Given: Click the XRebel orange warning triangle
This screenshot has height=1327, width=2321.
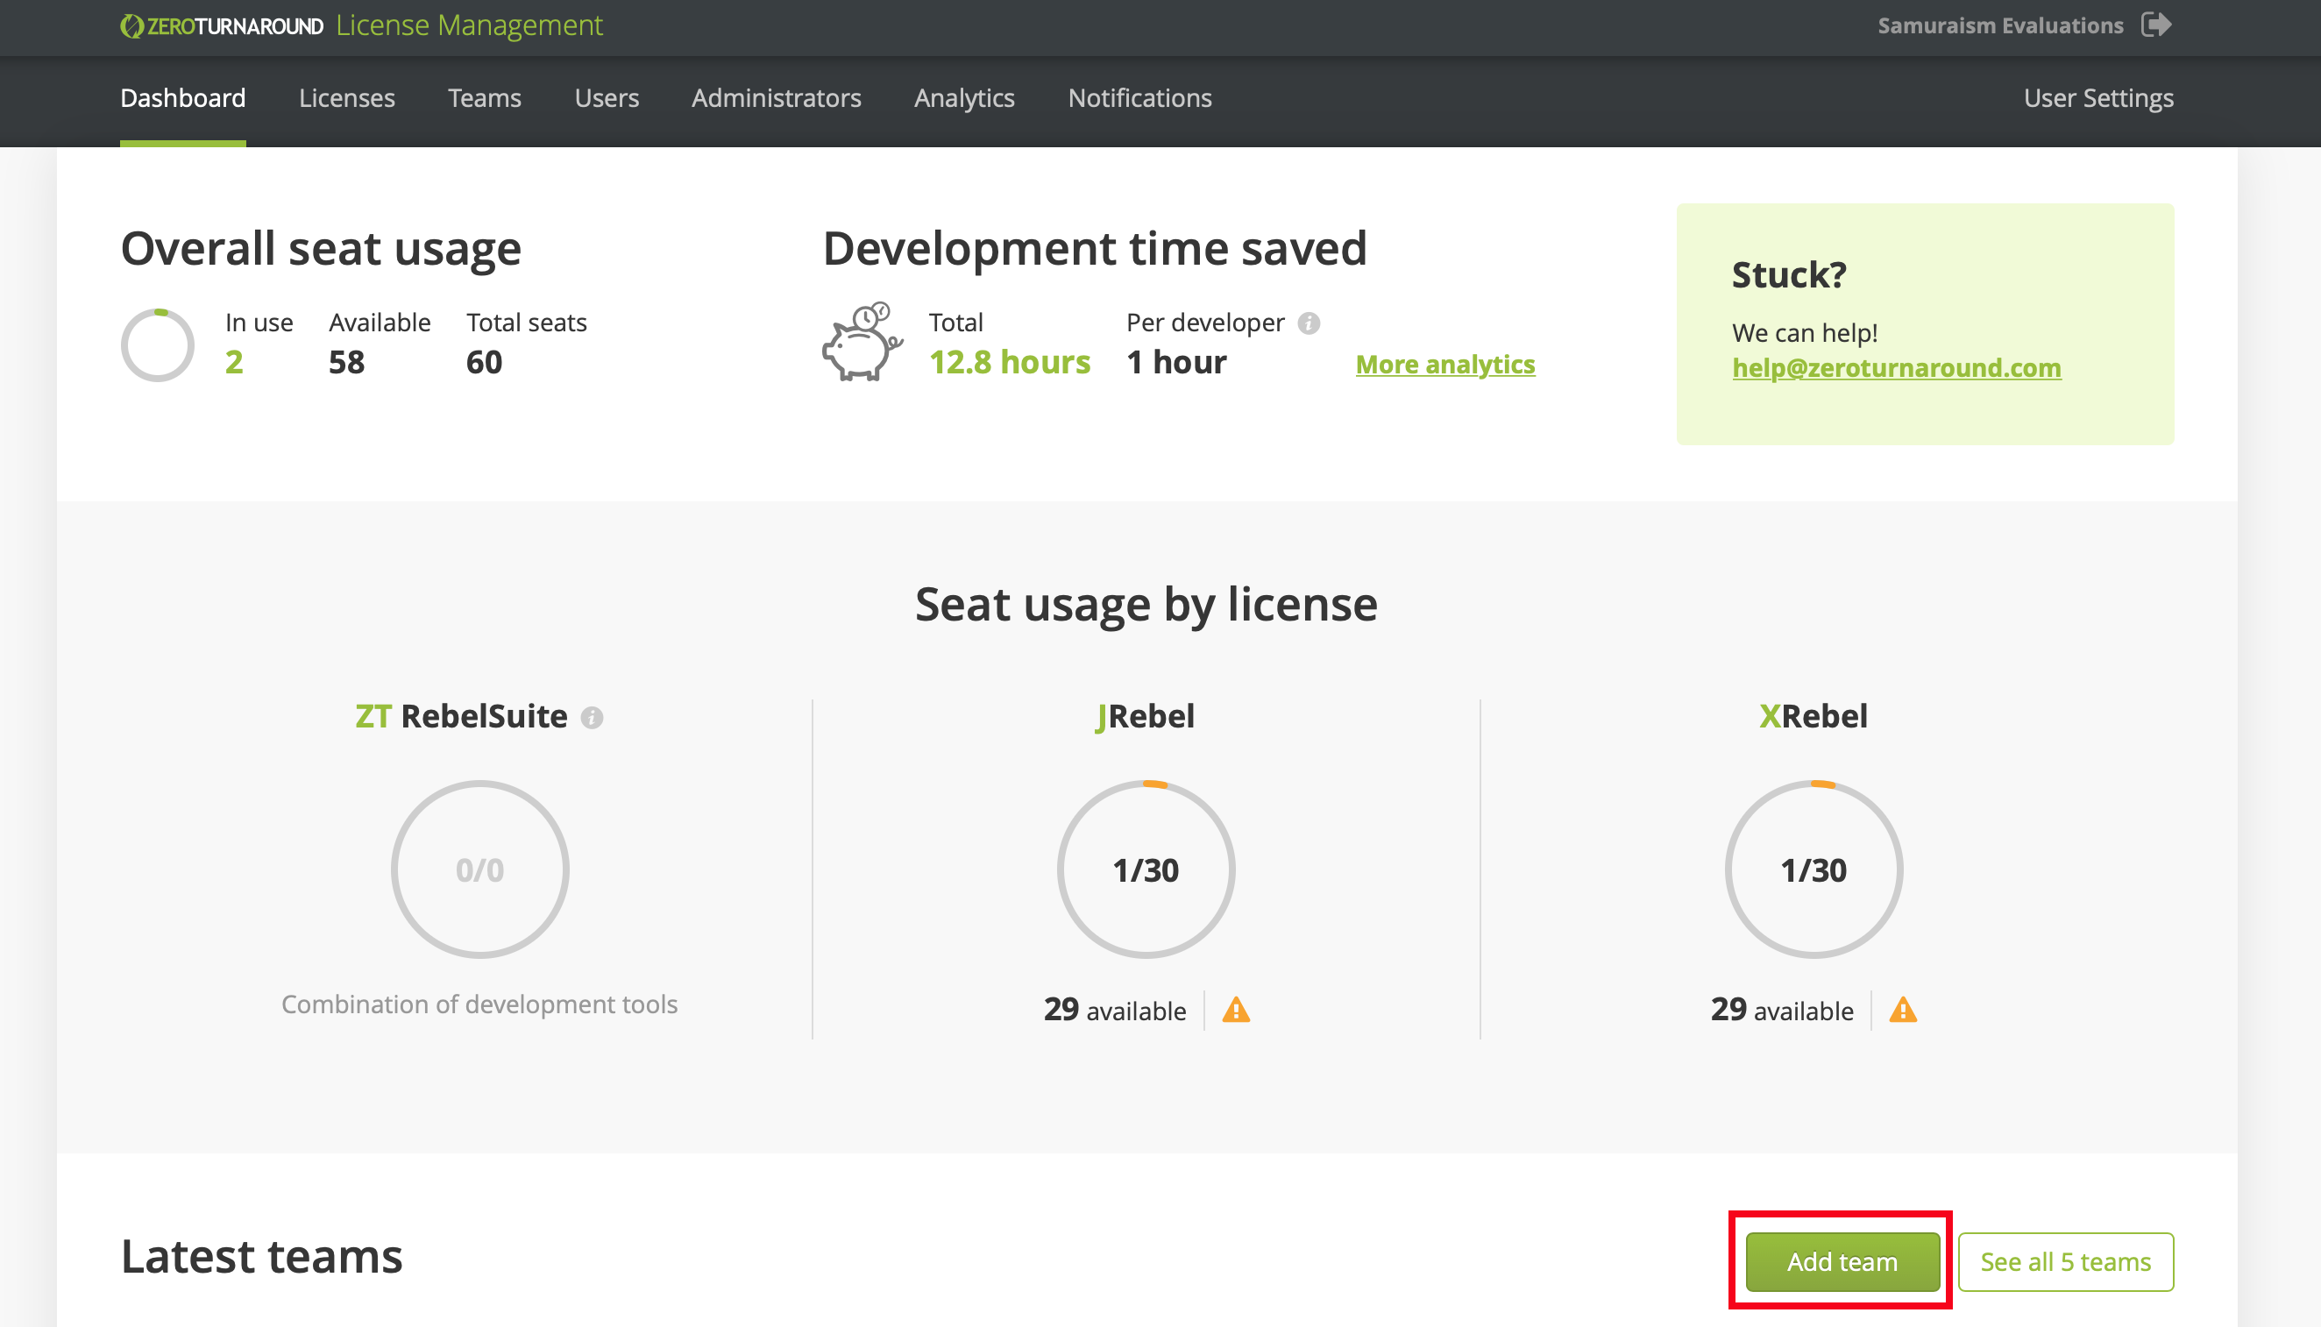Looking at the screenshot, I should point(1903,1010).
